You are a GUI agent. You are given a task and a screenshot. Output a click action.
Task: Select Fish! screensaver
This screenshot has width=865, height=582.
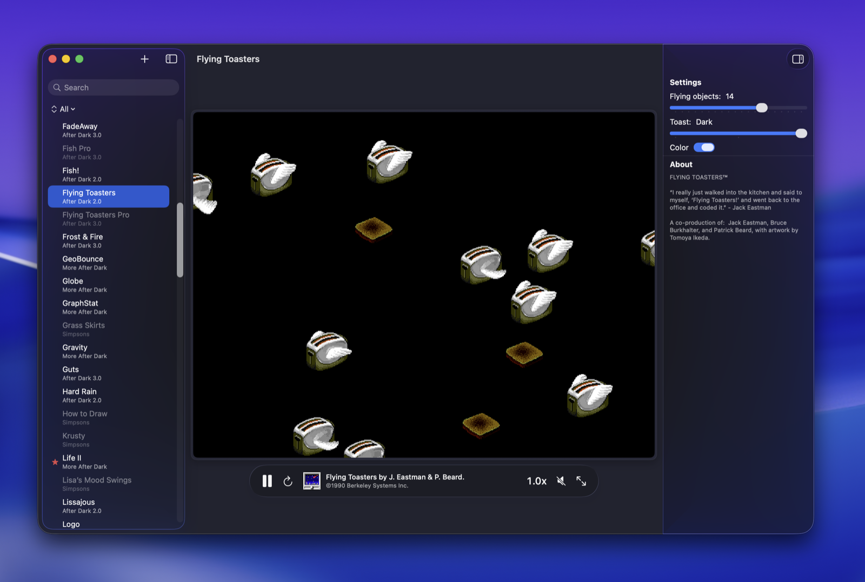click(109, 175)
